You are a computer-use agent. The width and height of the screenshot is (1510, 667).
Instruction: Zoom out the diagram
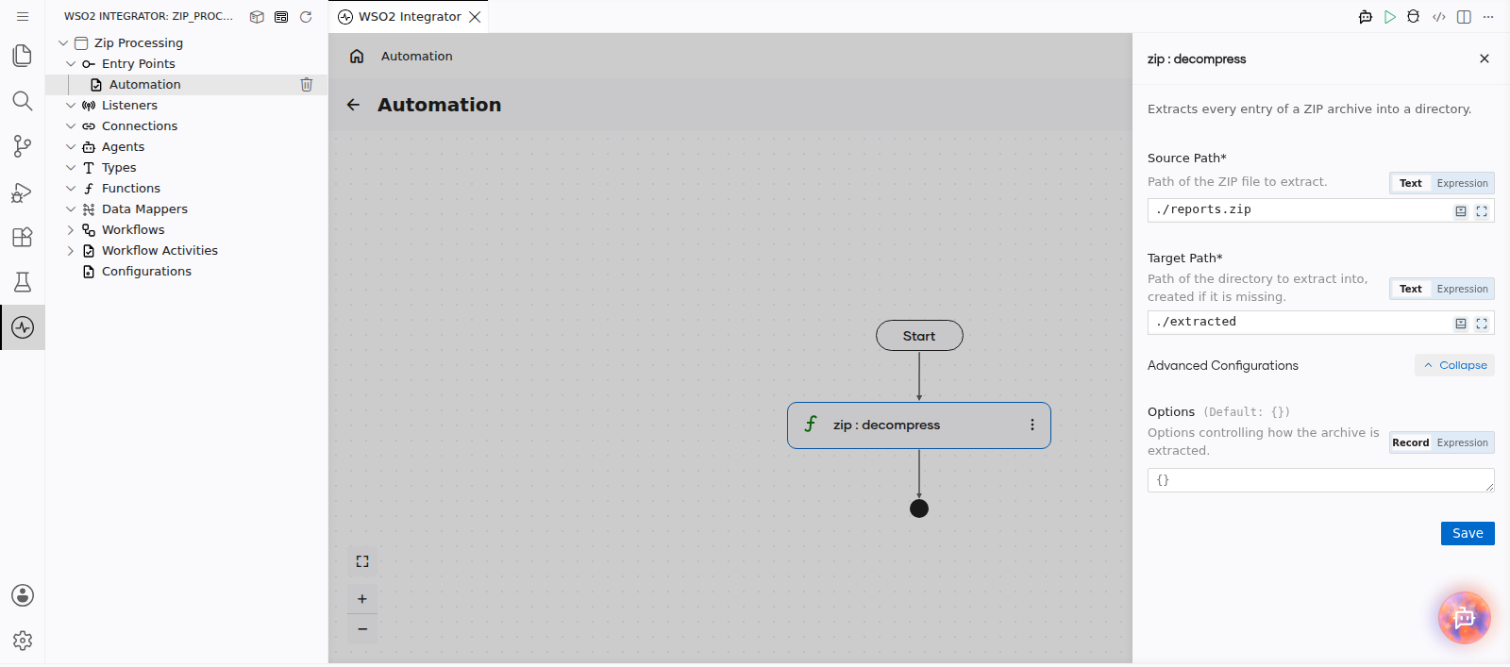(x=362, y=628)
